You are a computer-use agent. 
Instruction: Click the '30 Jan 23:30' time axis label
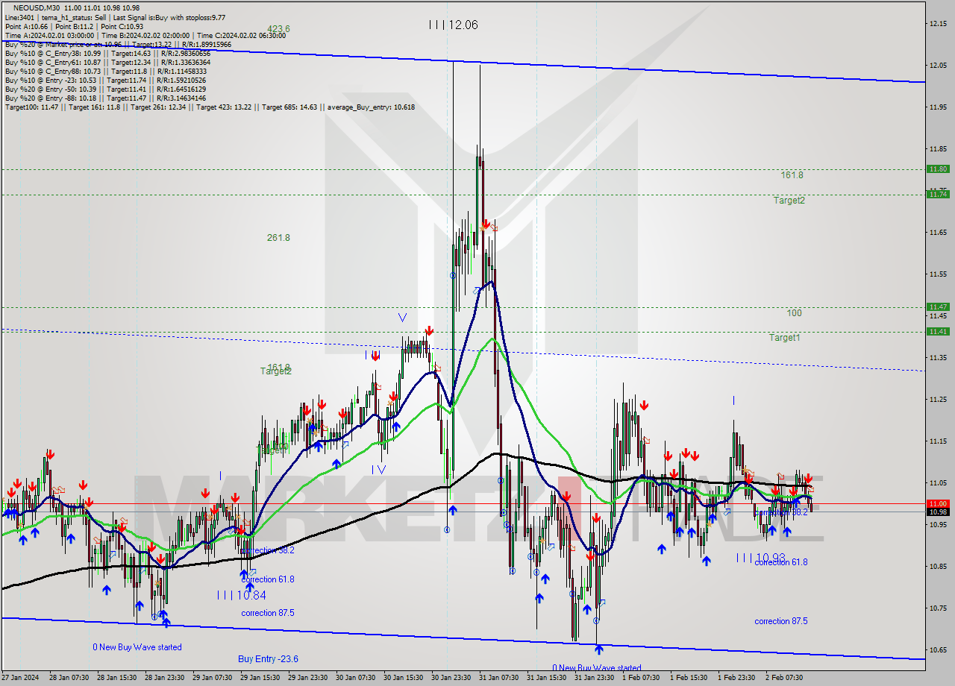tap(451, 678)
